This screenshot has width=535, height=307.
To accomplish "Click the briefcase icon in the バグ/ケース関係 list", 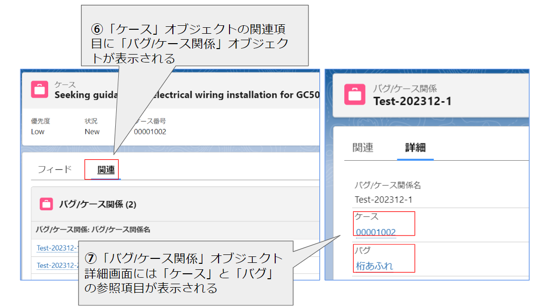I will point(47,204).
